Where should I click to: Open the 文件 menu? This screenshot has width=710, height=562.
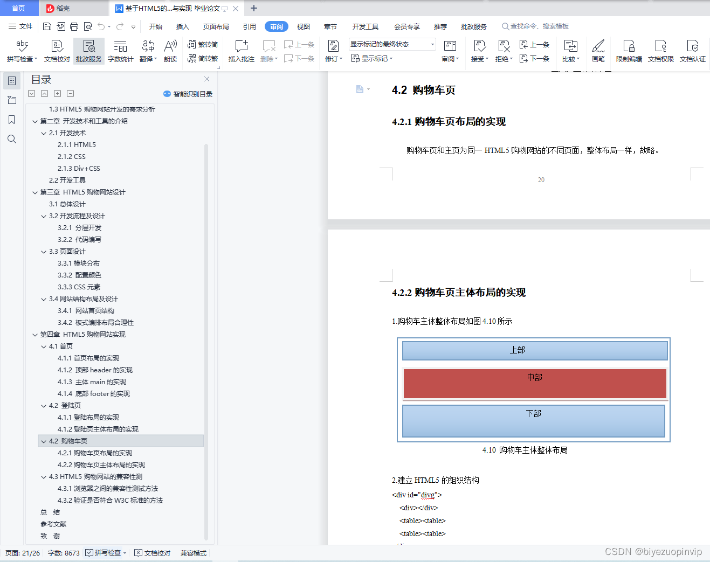(20, 26)
